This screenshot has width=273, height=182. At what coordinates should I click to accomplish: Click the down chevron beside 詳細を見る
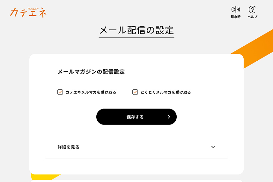[x=213, y=147]
